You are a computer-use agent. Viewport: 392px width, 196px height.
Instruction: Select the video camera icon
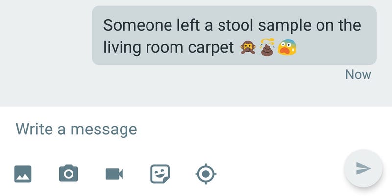point(114,174)
